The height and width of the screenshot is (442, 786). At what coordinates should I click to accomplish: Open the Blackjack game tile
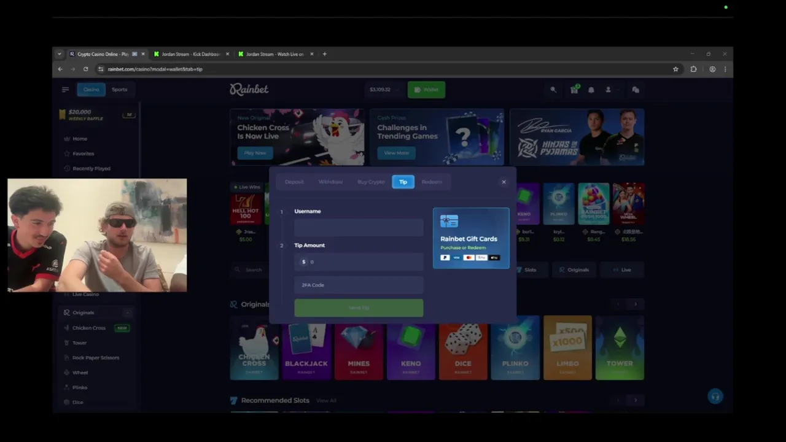coord(306,348)
